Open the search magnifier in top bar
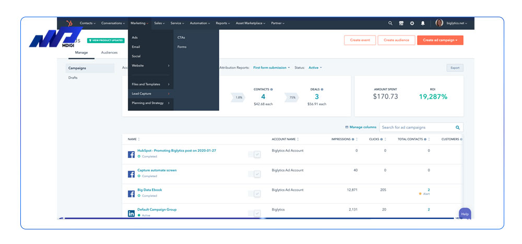This screenshot has height=244, width=522. [x=390, y=23]
